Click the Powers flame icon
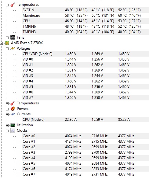This screenshot has height=178, width=149. [13, 109]
